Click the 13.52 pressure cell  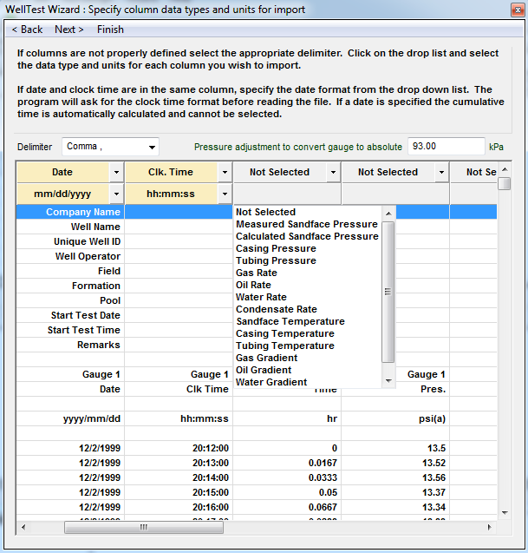[x=395, y=463]
